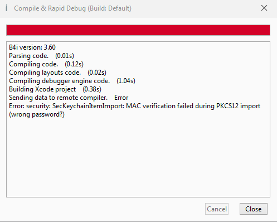Click the '(1.04s)' timing text
Image resolution: width=277 pixels, height=222 pixels.
pos(126,81)
